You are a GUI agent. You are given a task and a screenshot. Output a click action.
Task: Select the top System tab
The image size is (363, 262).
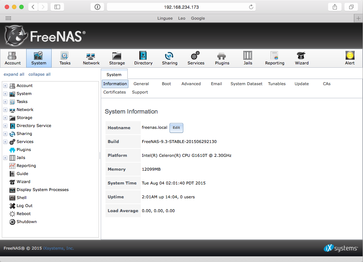coord(114,74)
